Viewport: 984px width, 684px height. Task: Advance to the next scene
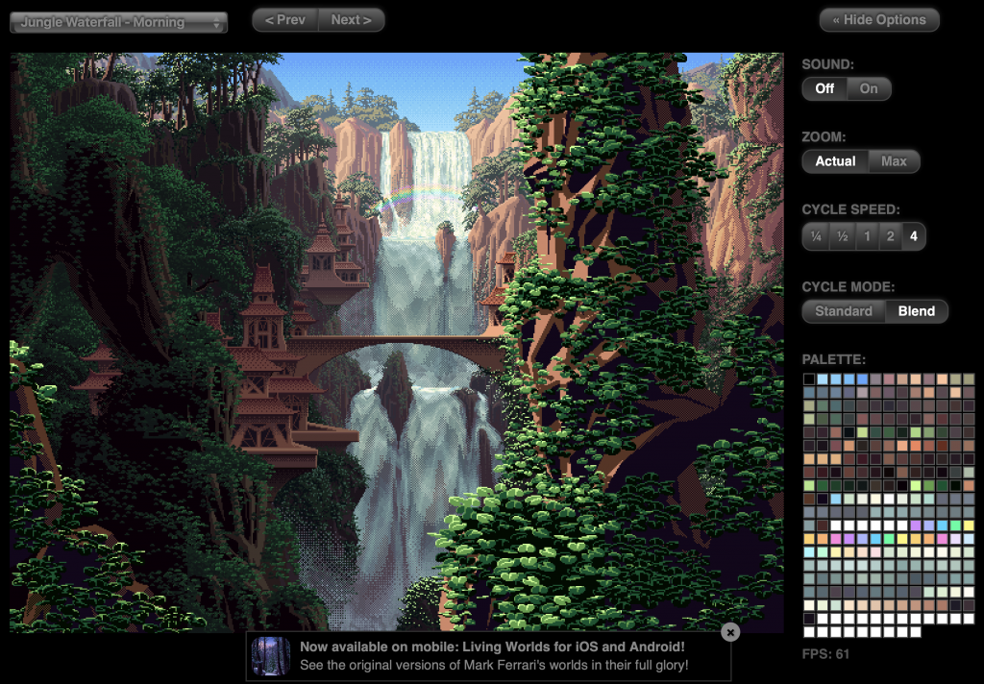[351, 19]
